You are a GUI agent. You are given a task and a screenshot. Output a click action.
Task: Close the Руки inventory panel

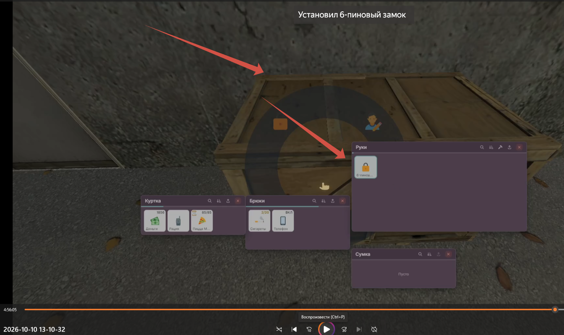pos(519,147)
